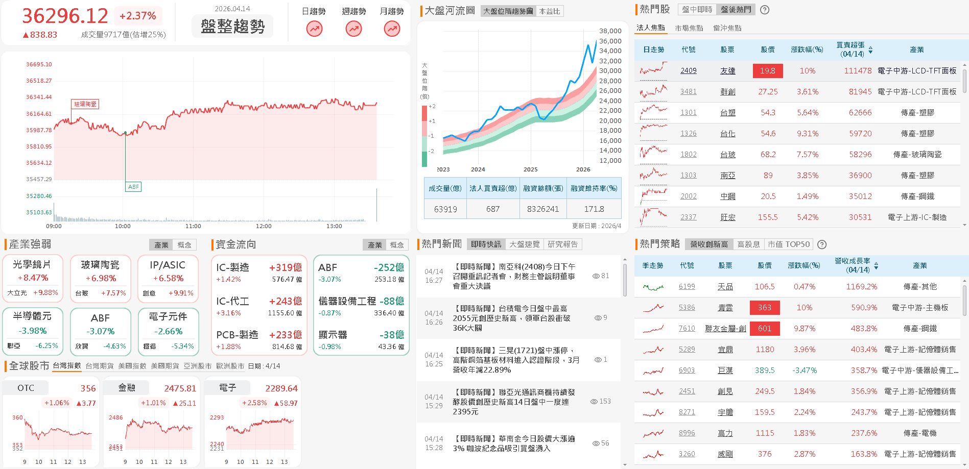Viewport: 969px width, 469px height.
Task: Switch 產業強弱 to 產業 view
Action: 161,245
